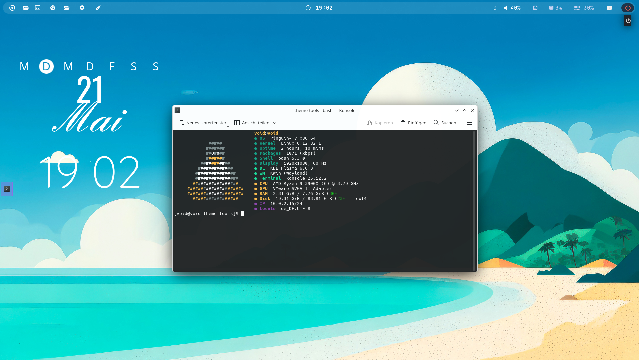Open the application launcher in the top panel
The image size is (639, 360).
coord(12,8)
